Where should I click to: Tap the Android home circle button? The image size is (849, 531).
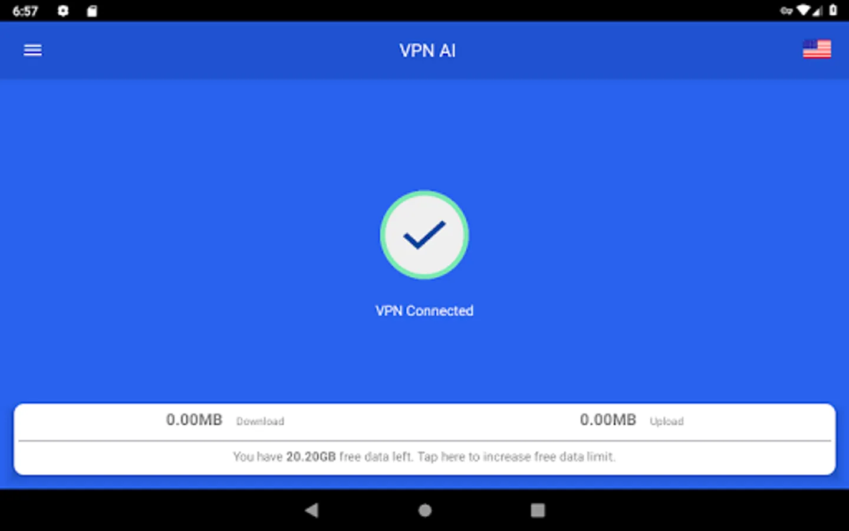425,510
